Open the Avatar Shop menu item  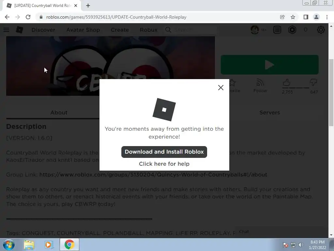click(x=83, y=30)
